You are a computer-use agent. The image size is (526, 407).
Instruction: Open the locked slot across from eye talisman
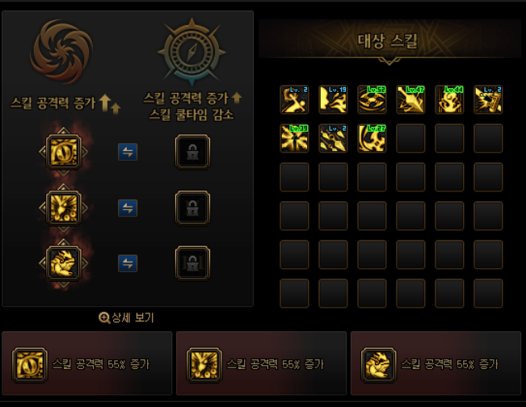click(x=192, y=152)
